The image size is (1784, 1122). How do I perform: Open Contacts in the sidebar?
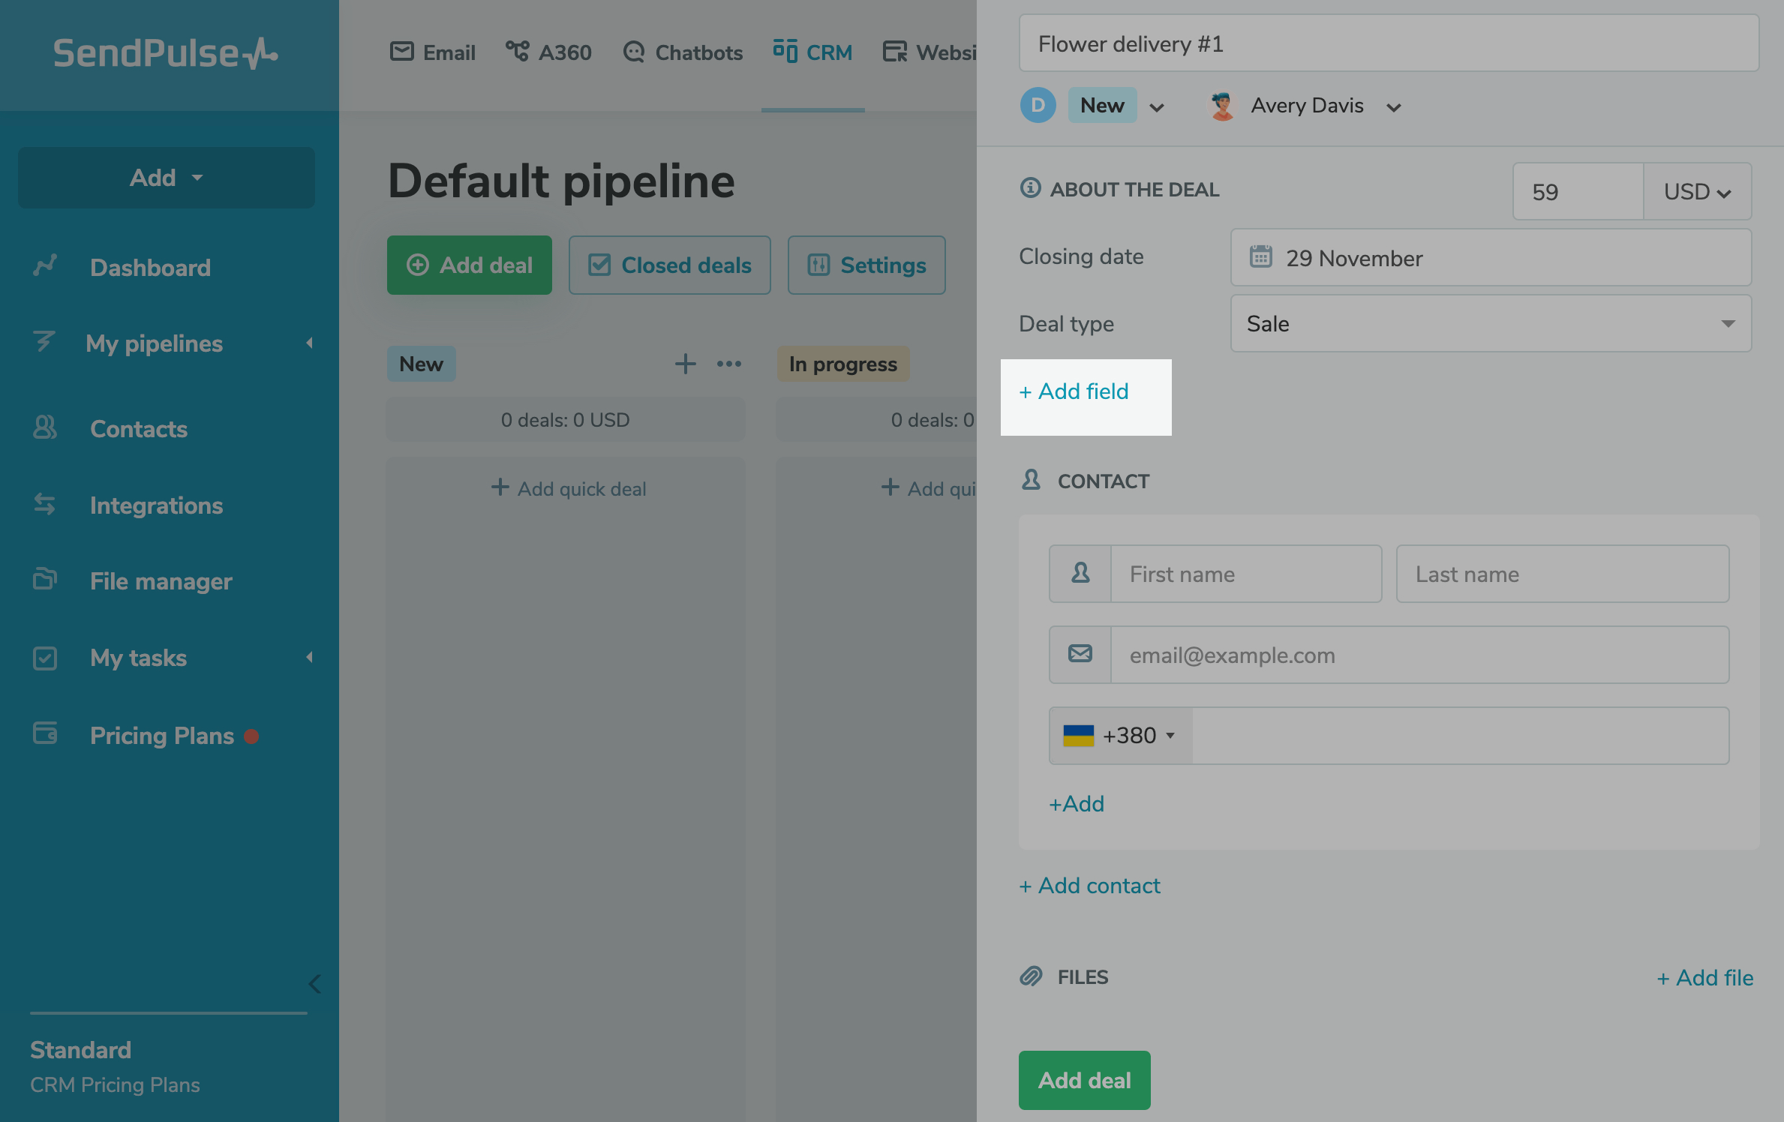139,429
